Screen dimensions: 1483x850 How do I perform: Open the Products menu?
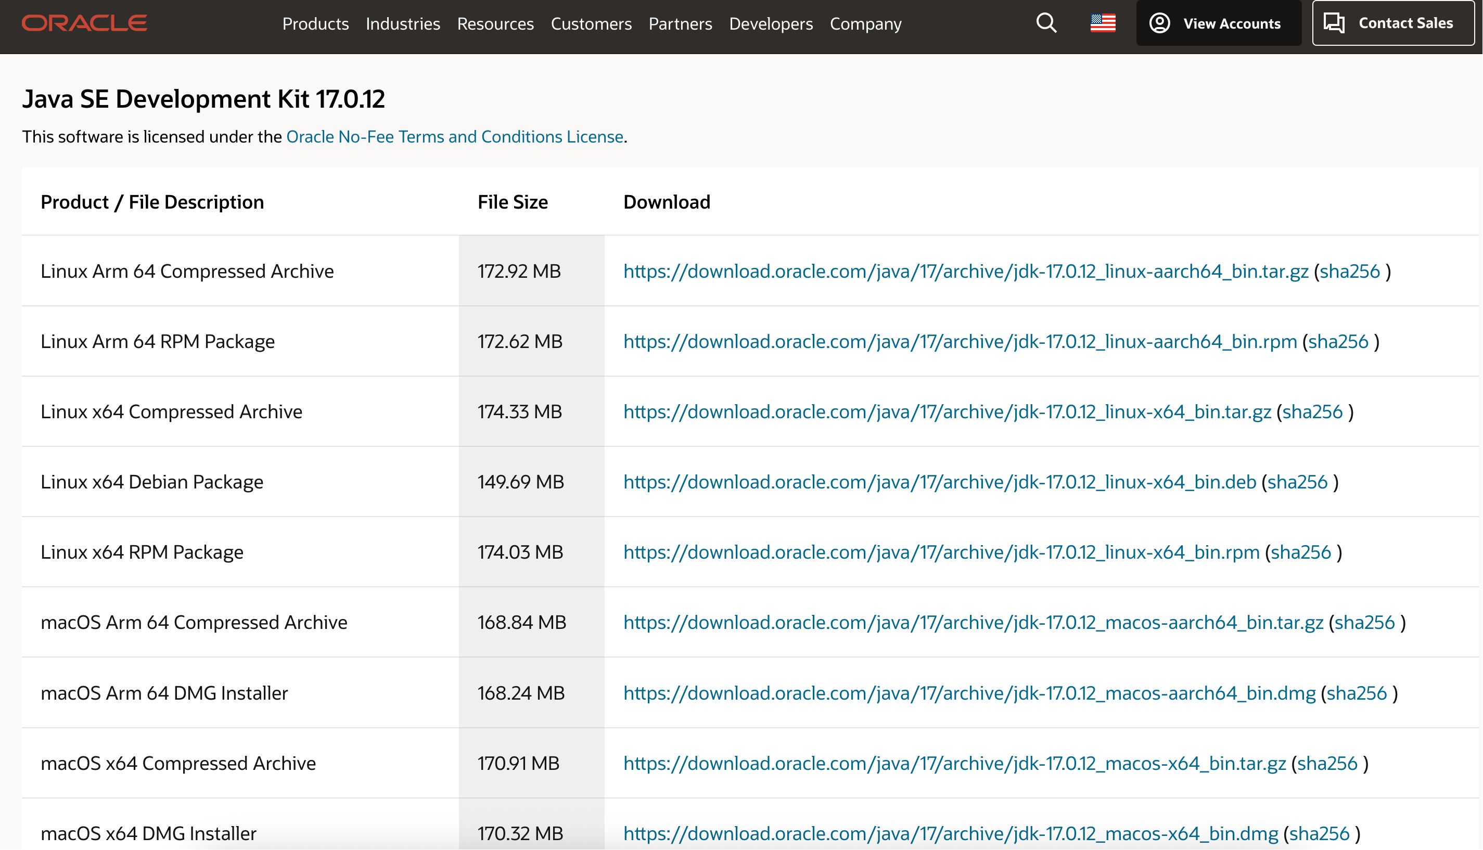click(315, 23)
